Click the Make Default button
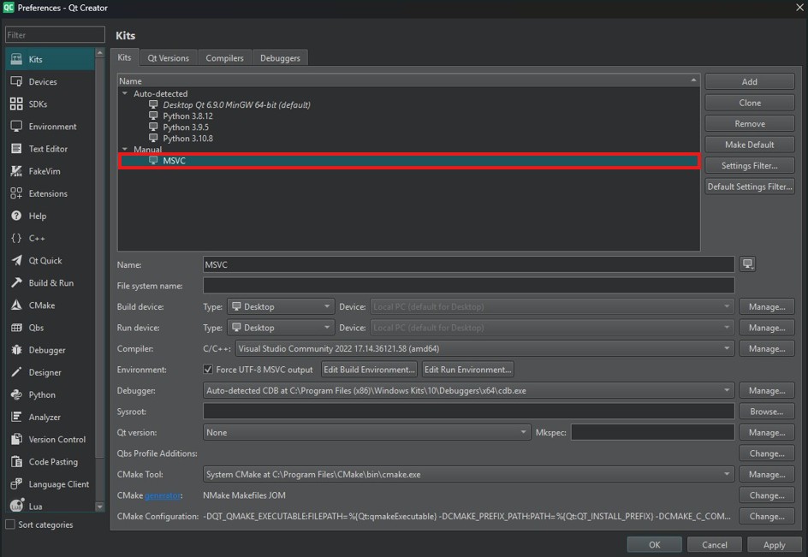808x557 pixels. (750, 145)
